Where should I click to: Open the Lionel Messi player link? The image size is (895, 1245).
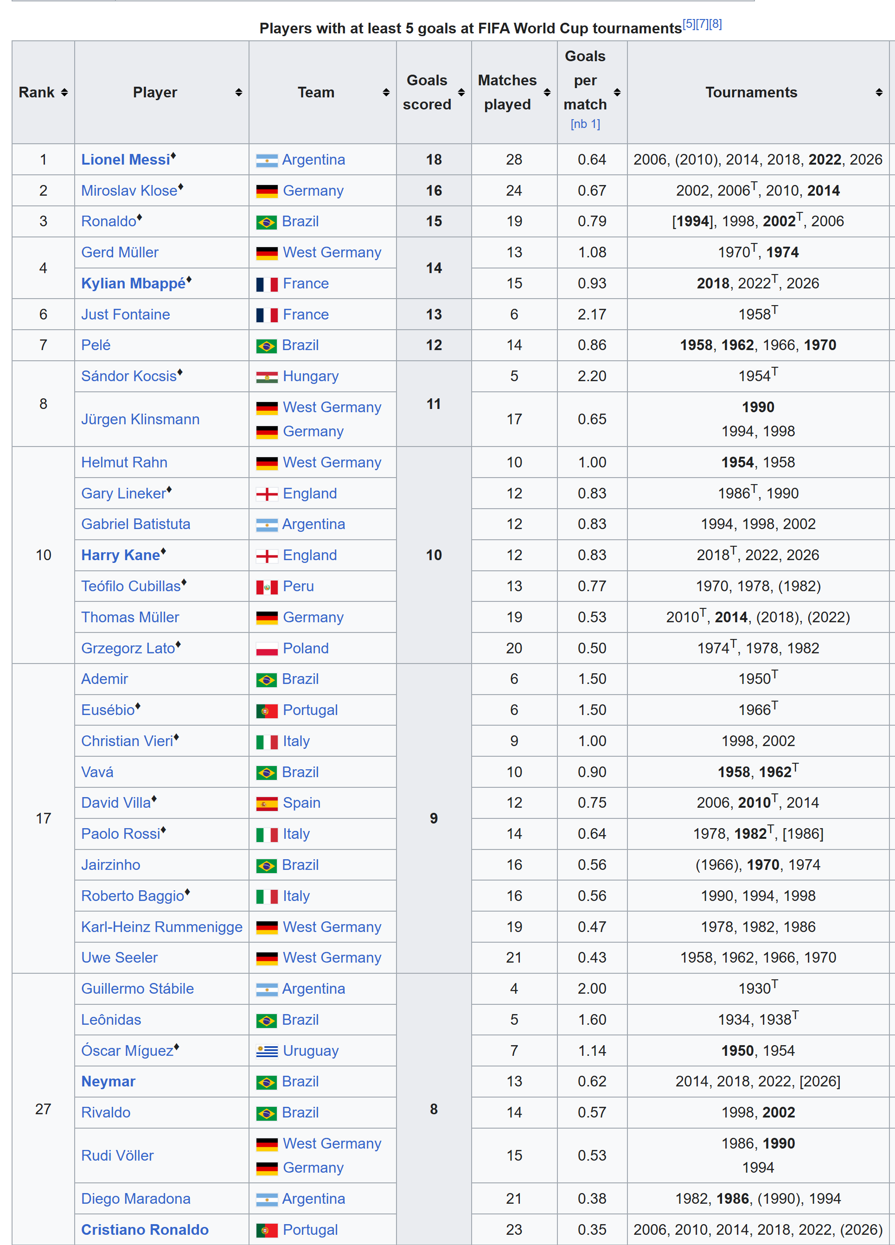point(126,160)
